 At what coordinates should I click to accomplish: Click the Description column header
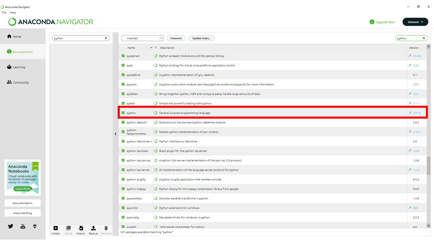167,48
